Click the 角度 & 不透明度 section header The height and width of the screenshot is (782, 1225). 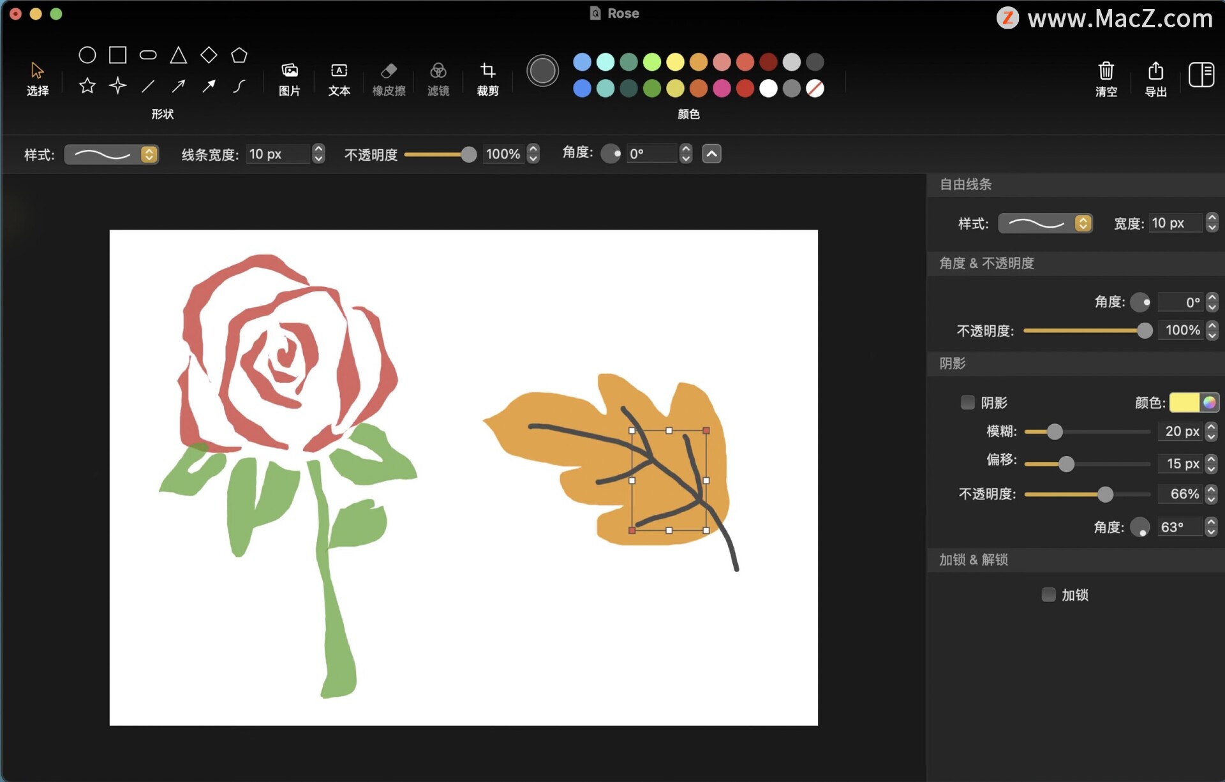point(986,263)
